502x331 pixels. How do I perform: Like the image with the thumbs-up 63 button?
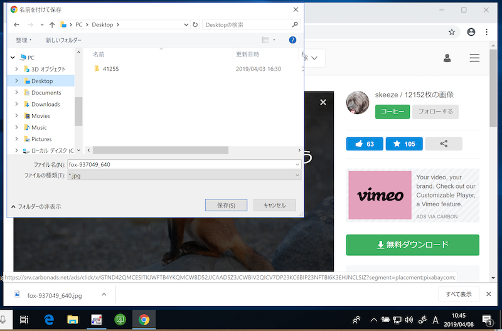(364, 144)
